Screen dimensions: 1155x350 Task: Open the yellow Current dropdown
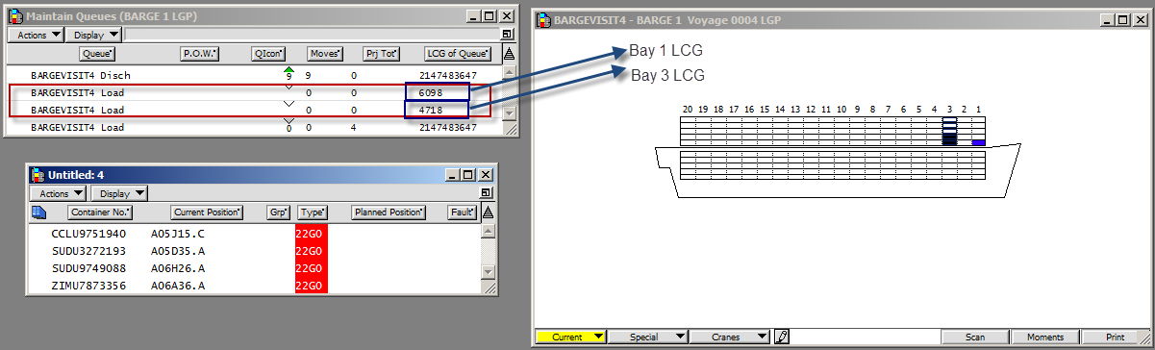pyautogui.click(x=572, y=337)
